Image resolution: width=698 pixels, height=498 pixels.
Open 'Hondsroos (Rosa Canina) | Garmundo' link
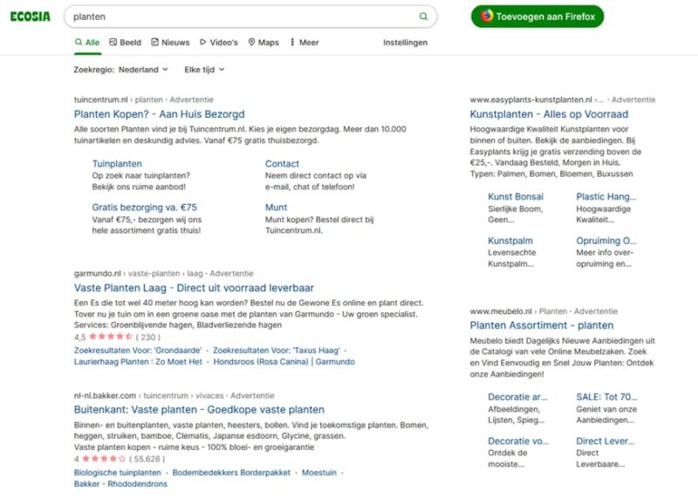(x=284, y=362)
